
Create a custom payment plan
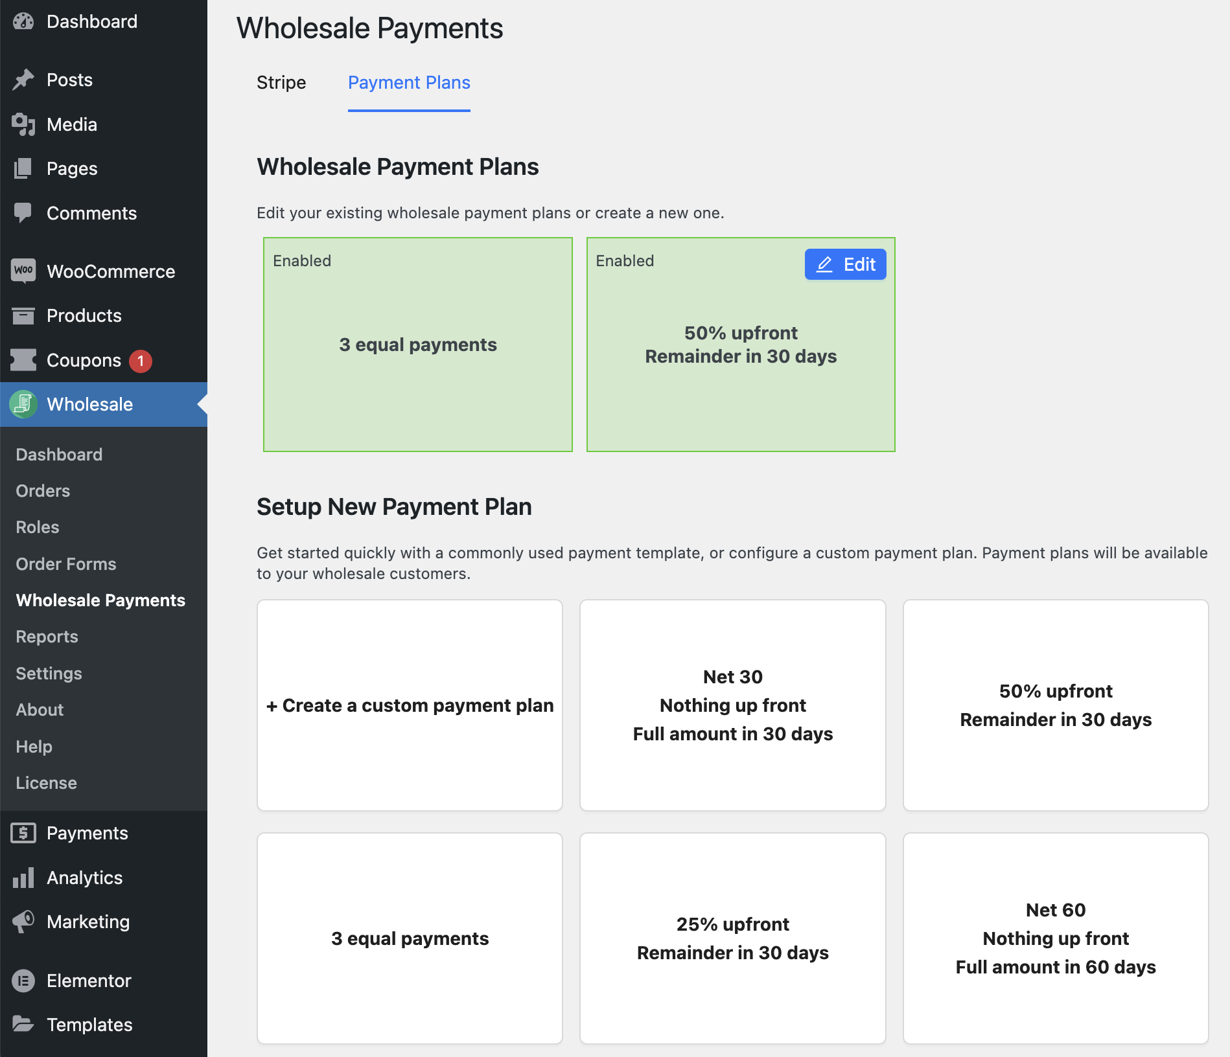click(x=410, y=705)
